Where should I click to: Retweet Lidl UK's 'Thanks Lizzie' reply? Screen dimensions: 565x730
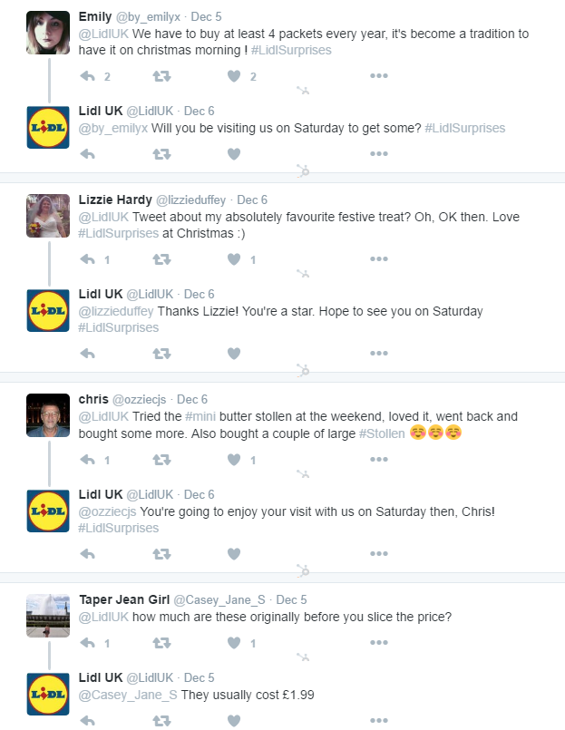(x=161, y=353)
